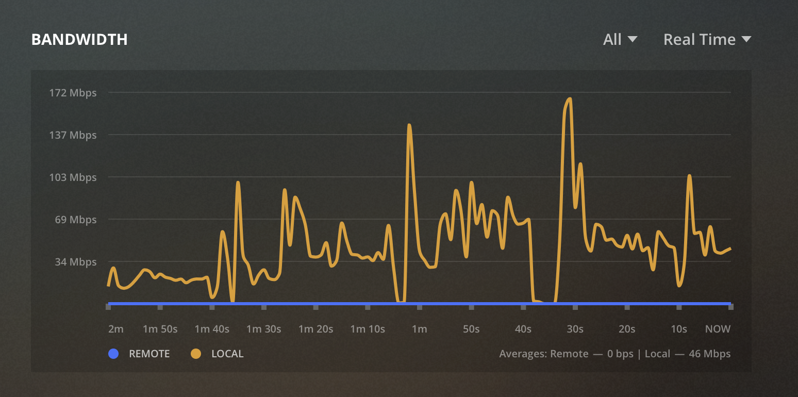
Task: Open the Real Time range dropdown
Action: click(707, 39)
